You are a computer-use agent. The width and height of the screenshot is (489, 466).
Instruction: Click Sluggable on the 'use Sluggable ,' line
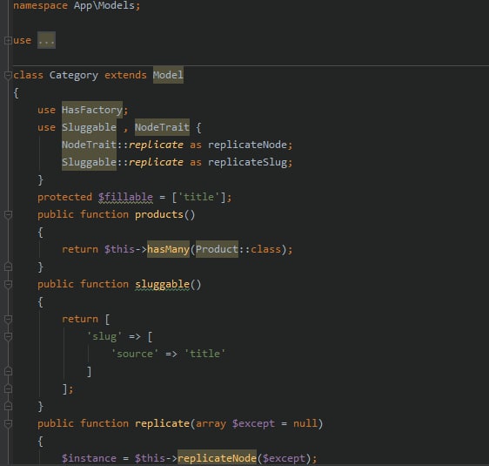89,127
